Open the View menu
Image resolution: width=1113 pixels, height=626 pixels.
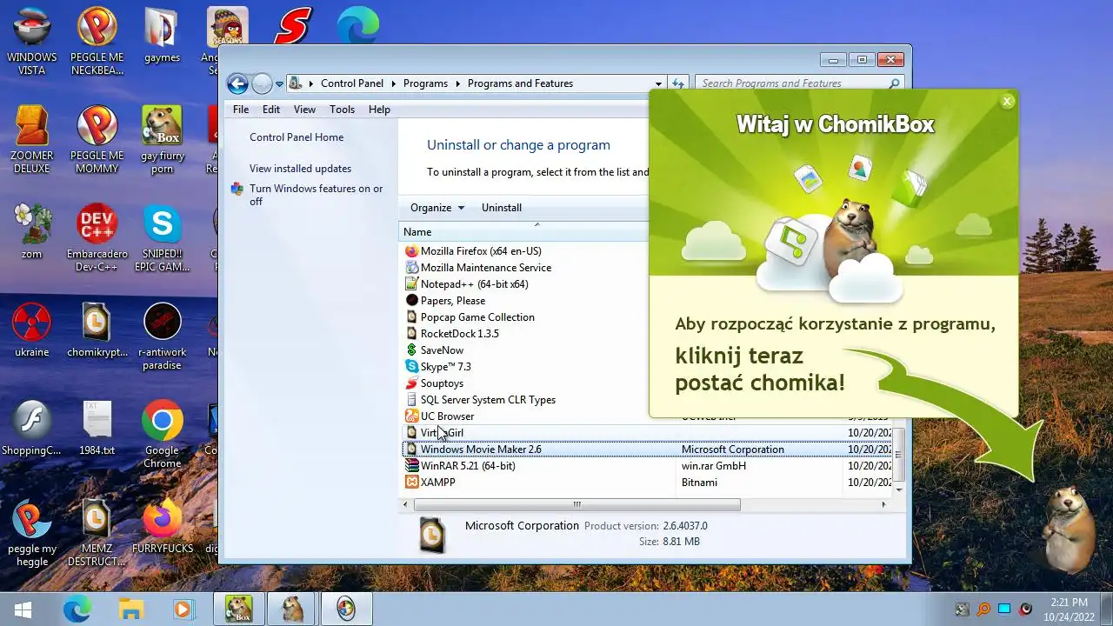(304, 110)
